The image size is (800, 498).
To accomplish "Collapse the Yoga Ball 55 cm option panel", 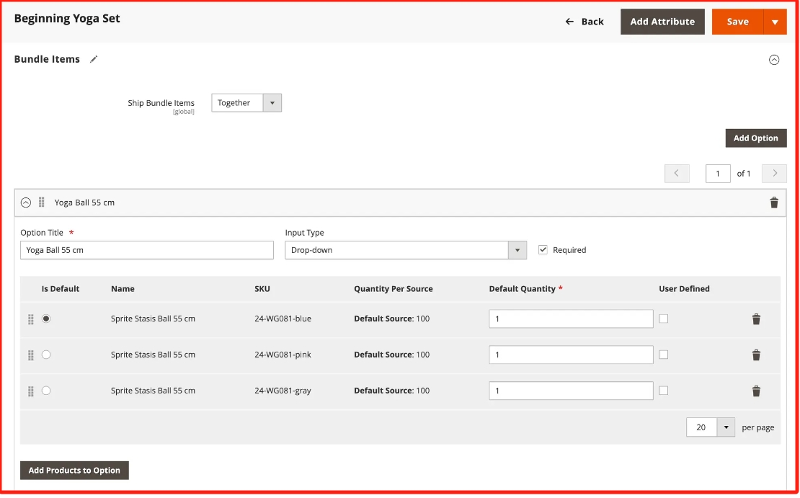I will [26, 203].
